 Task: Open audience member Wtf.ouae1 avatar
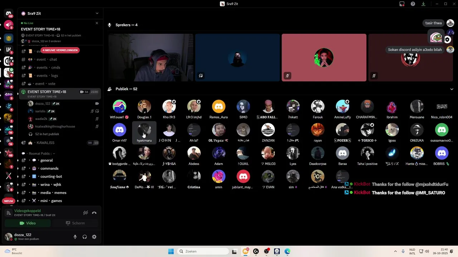click(x=120, y=106)
